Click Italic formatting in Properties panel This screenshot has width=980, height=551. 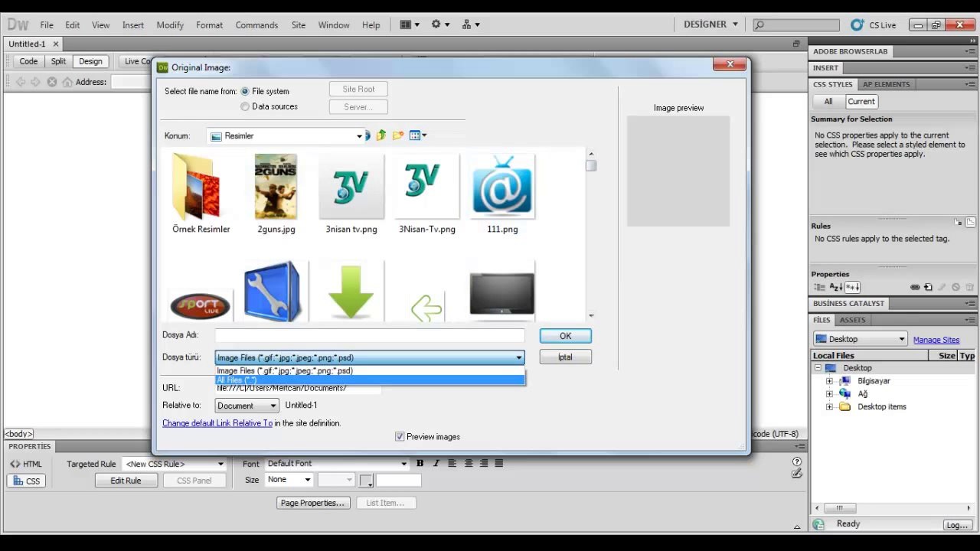436,463
